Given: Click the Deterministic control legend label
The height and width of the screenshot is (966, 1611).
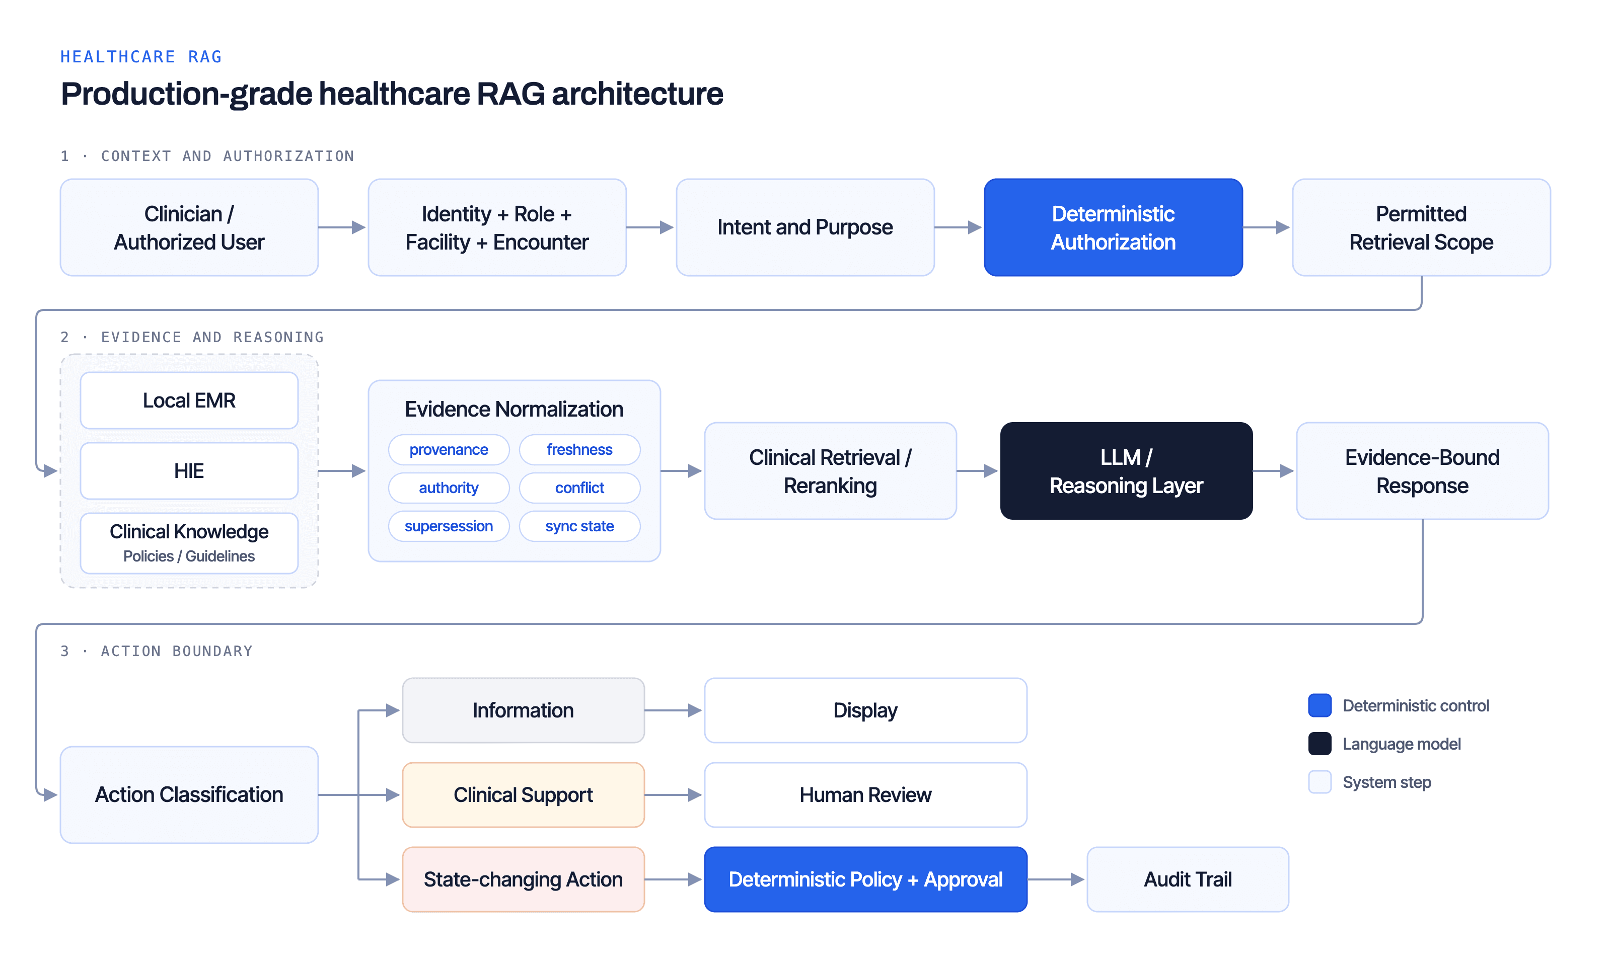Looking at the screenshot, I should coord(1416,705).
